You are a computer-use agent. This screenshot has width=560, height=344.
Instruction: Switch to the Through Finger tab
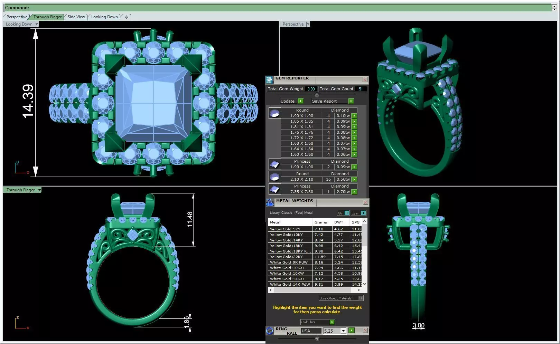[47, 17]
